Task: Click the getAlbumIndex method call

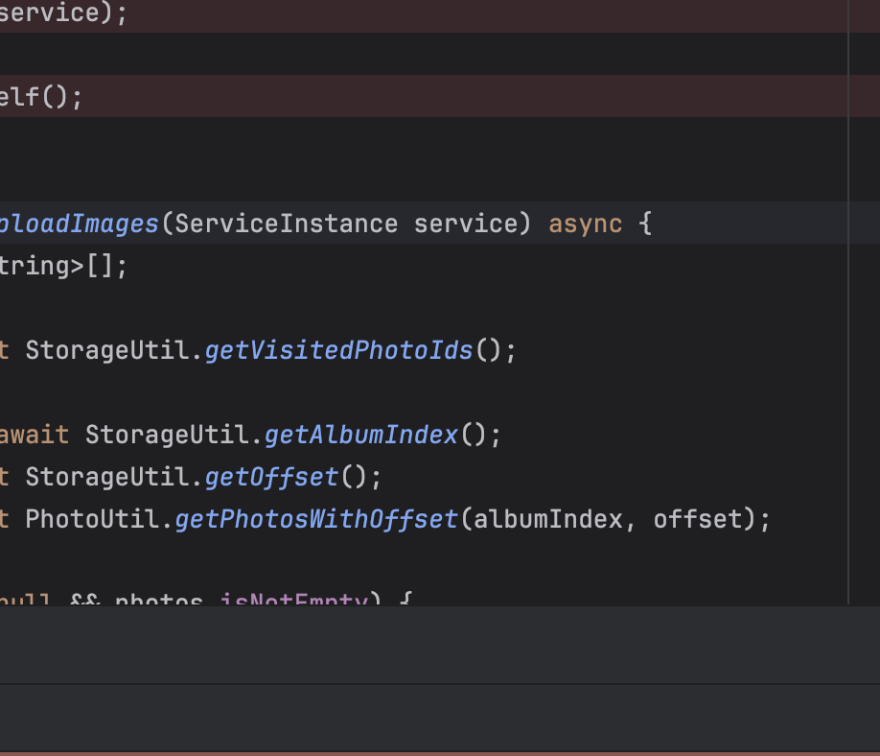Action: 361,436
